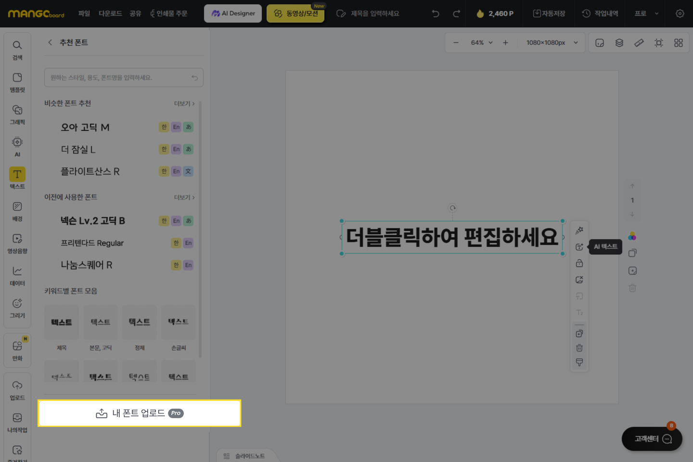
Task: Open the 슬라이드노트 slide notes tab
Action: (244, 456)
